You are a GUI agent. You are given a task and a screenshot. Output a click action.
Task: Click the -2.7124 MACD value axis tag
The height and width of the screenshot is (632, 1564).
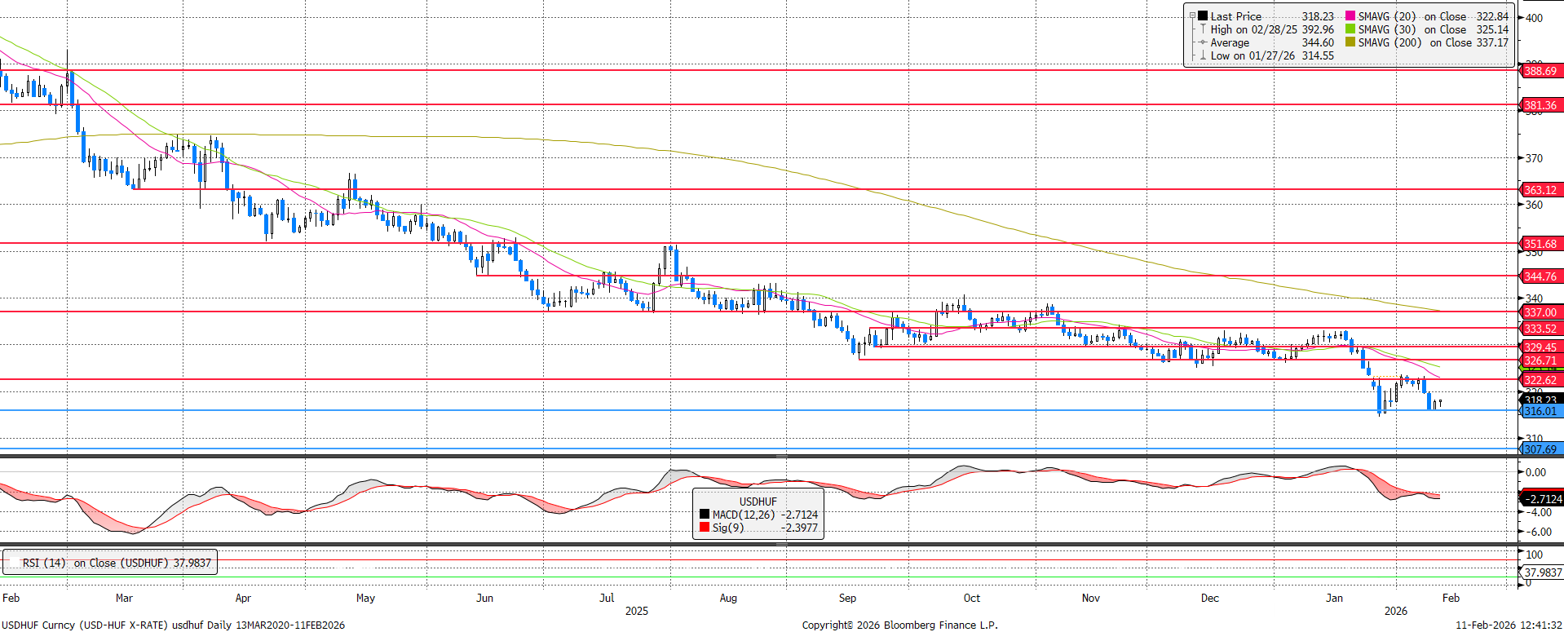[1542, 499]
